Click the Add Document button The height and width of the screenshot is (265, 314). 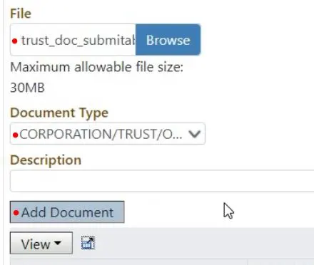[x=67, y=212]
